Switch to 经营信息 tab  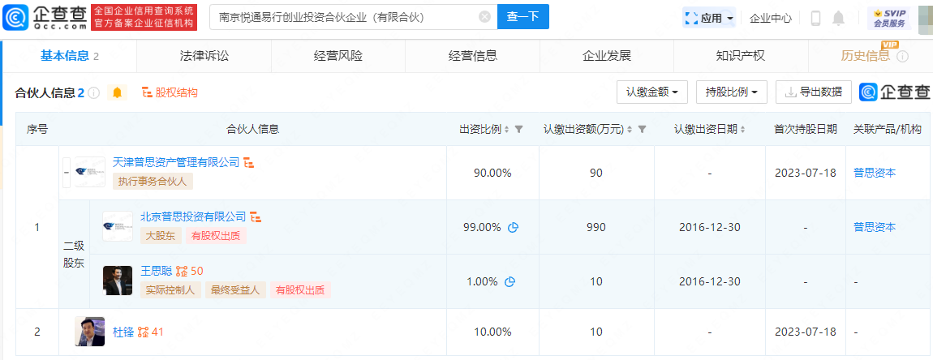[x=472, y=57]
